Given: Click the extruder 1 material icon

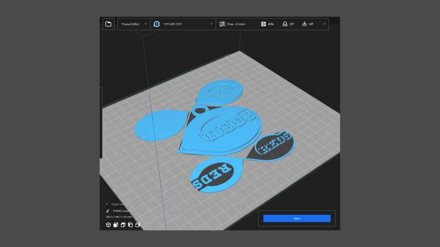Looking at the screenshot, I should click(157, 24).
